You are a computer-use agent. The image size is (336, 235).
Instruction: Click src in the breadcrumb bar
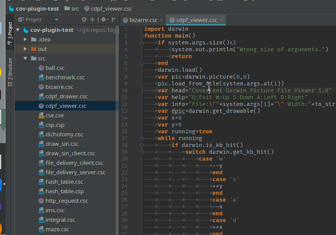(75, 8)
